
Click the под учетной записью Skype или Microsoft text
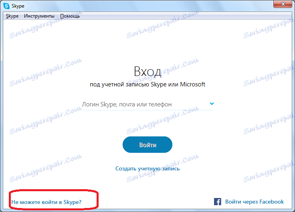(x=147, y=84)
